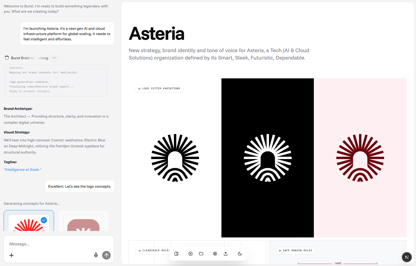This screenshot has width=416, height=266.
Task: Click the microphone voice input icon
Action: 96,255
